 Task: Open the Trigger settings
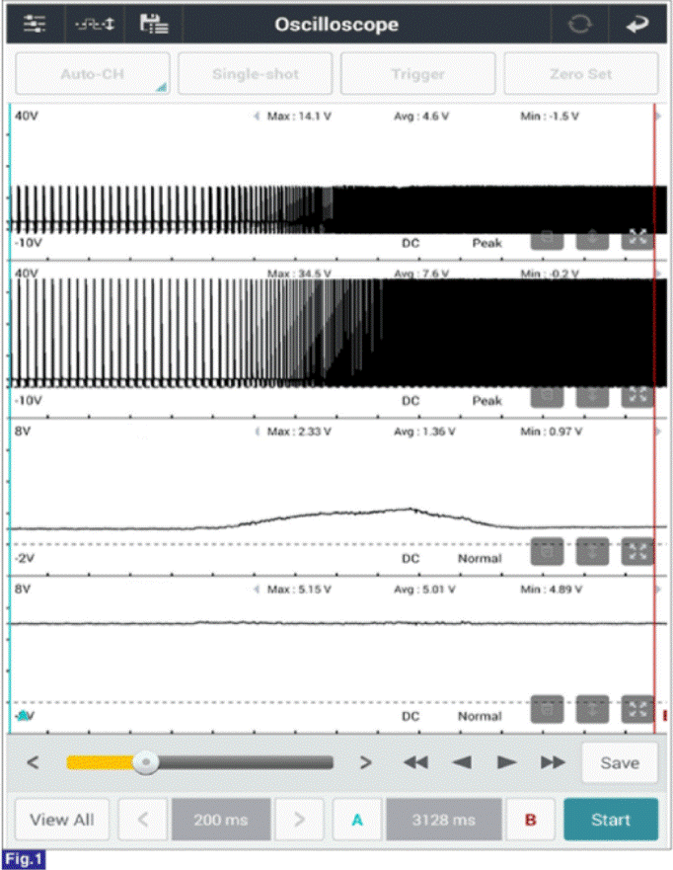tap(417, 74)
